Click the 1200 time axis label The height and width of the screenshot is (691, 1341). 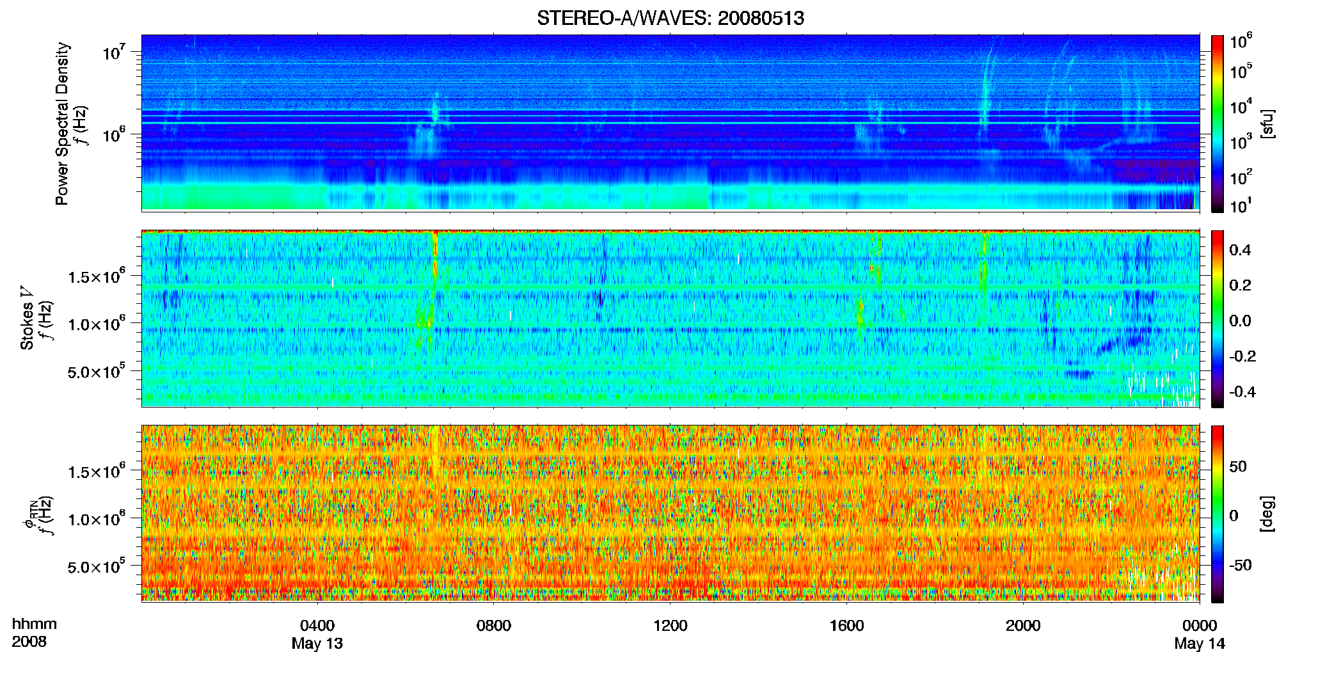coord(670,625)
